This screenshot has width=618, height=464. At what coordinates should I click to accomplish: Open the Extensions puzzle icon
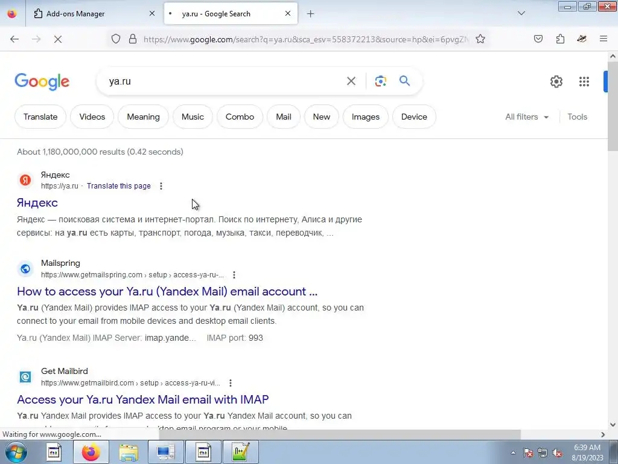coord(560,39)
